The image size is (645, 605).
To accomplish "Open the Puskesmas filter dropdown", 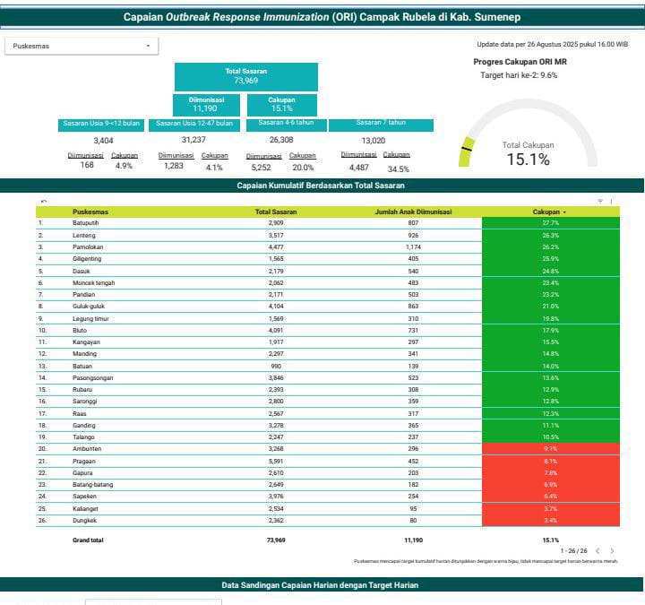I will [x=82, y=46].
